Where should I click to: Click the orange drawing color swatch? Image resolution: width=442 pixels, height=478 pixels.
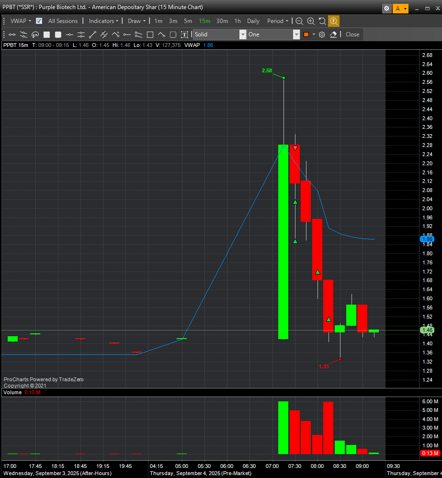pyautogui.click(x=306, y=34)
